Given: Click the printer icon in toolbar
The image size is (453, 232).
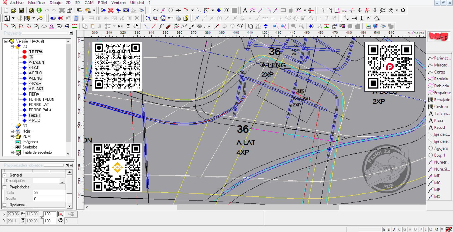Looking at the screenshot, I should (178, 18).
